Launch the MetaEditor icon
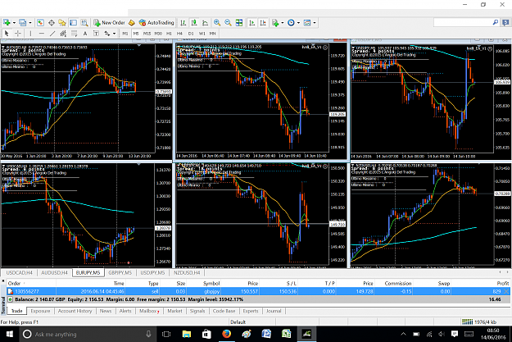This screenshot has width=512, height=342. 132,23
